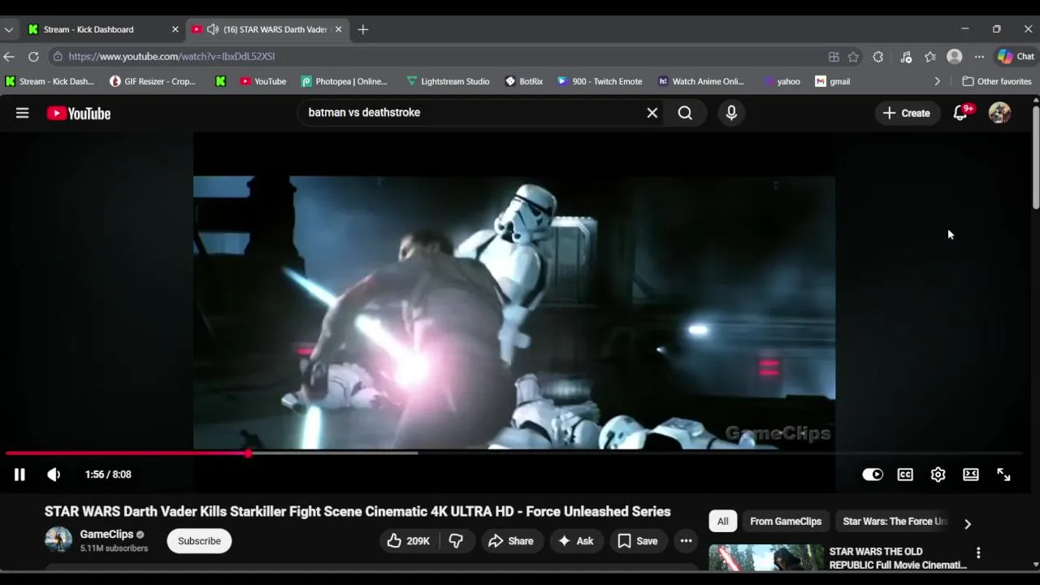Open YouTube notifications bell

pos(960,113)
